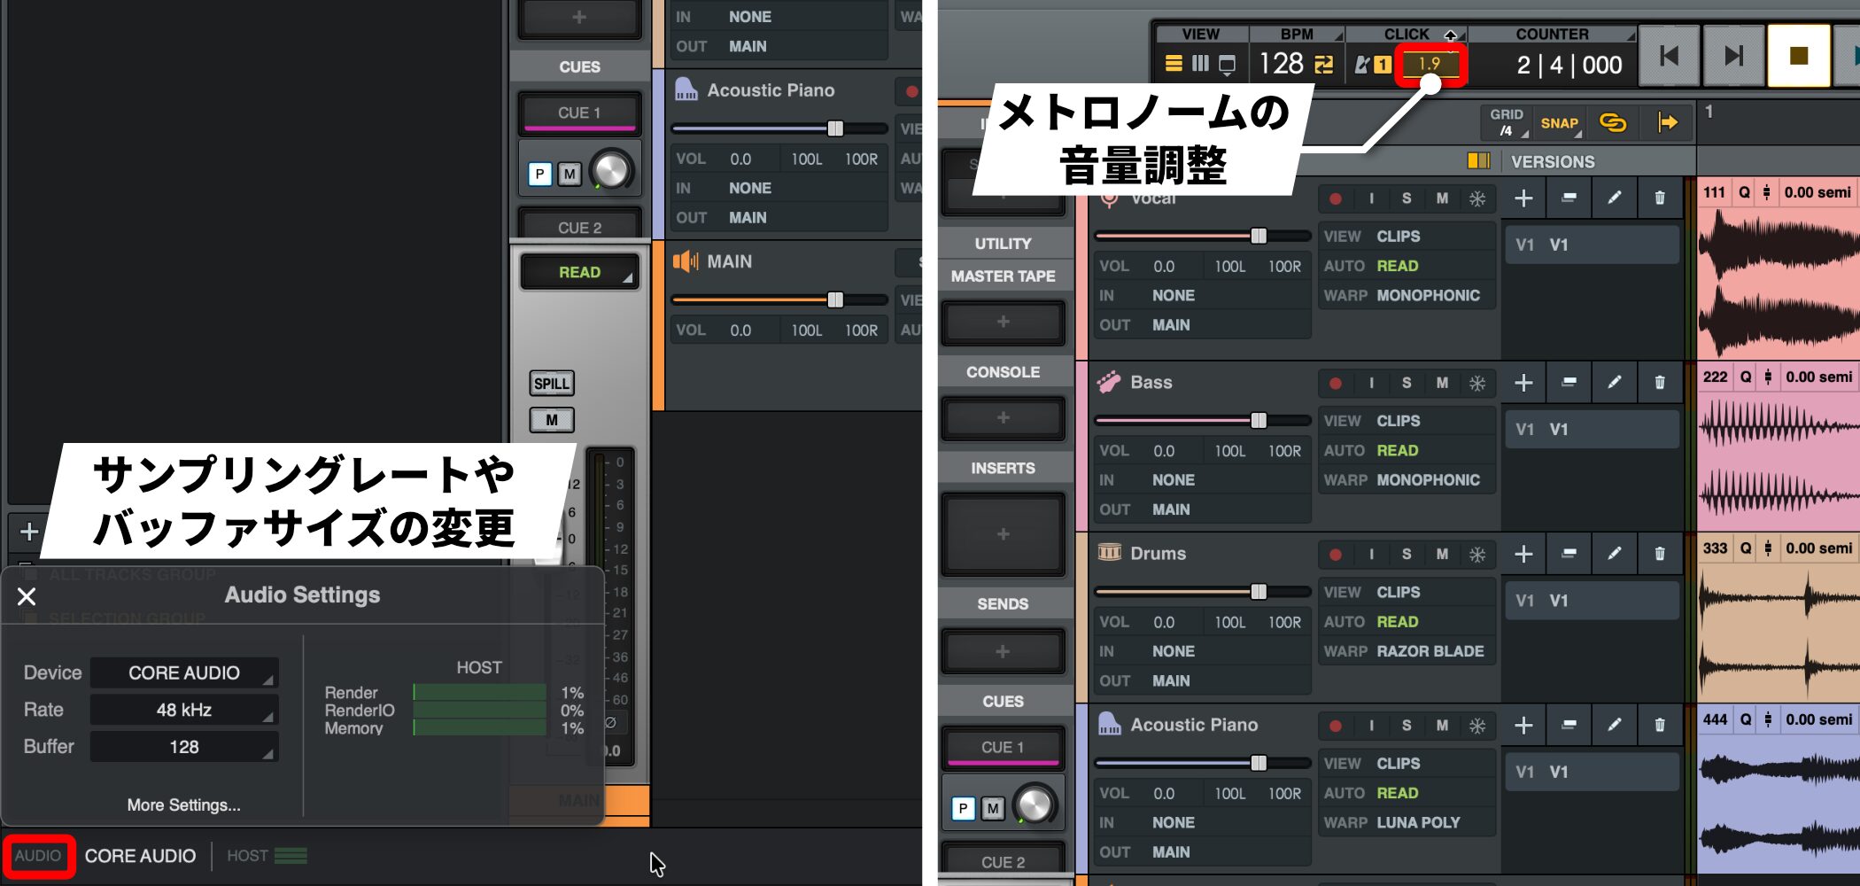Click the return-to-start transport button
This screenshot has width=1860, height=886.
(x=1670, y=56)
